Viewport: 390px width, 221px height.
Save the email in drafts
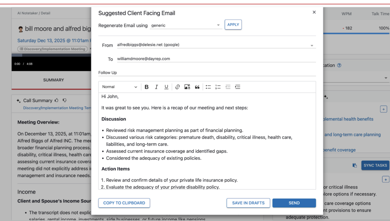coord(248,203)
